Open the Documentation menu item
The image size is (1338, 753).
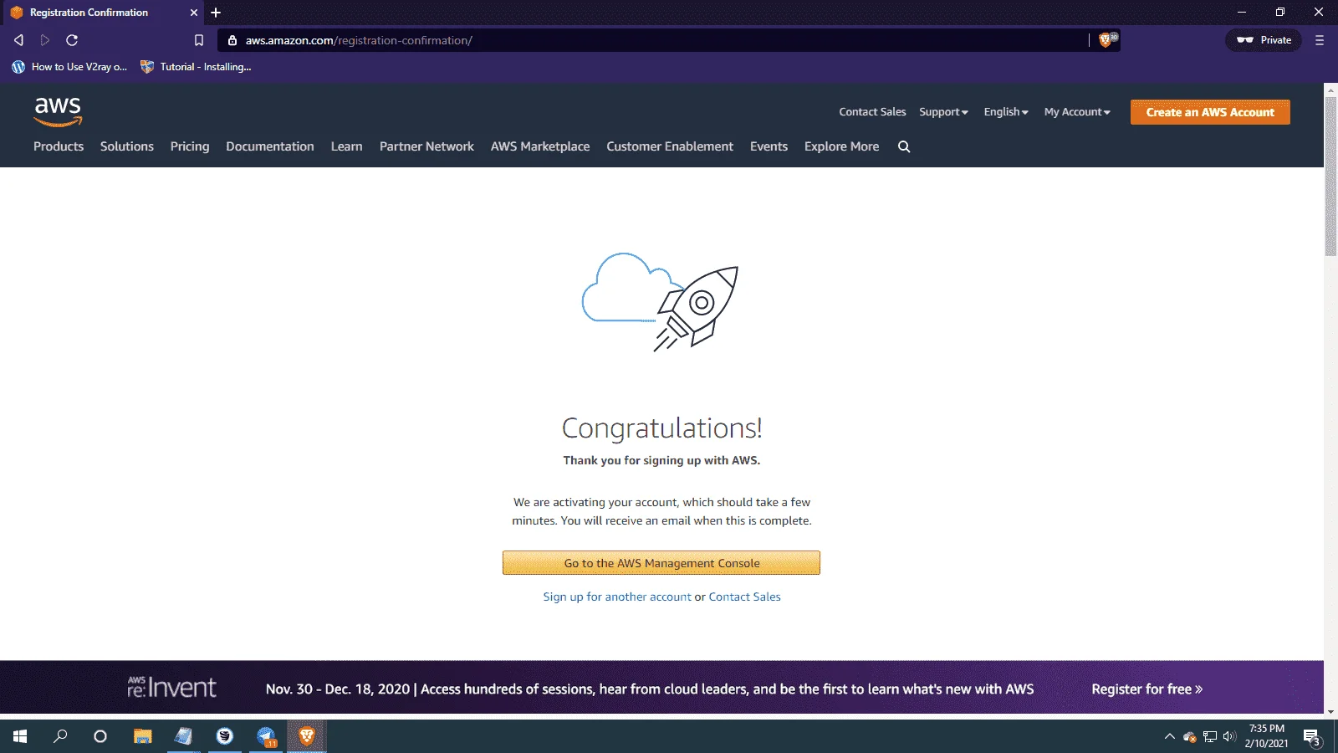point(270,146)
